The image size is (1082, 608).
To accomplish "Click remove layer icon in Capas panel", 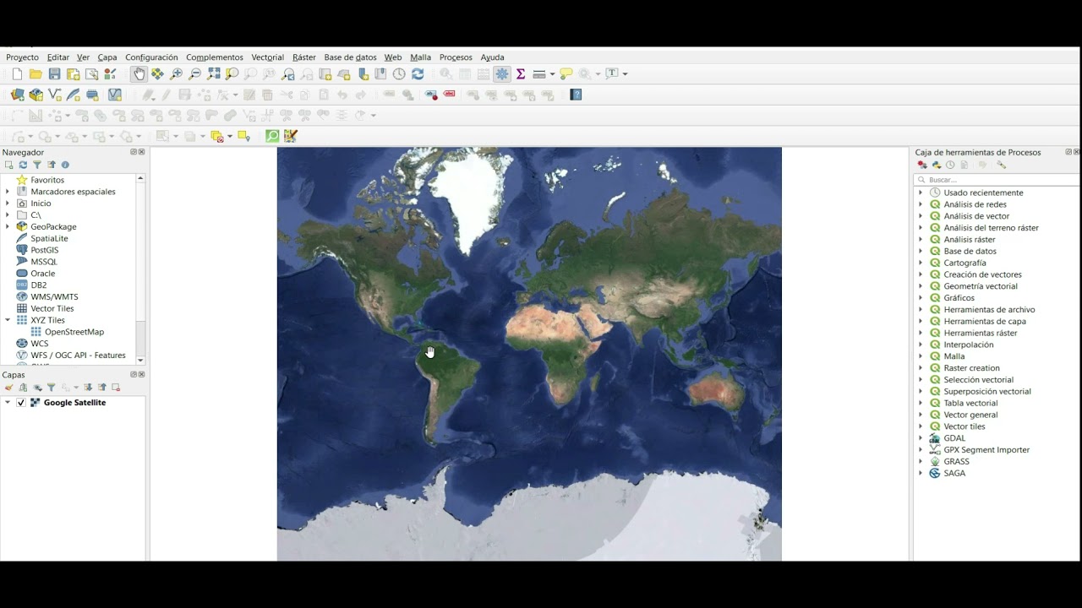I will [x=116, y=388].
